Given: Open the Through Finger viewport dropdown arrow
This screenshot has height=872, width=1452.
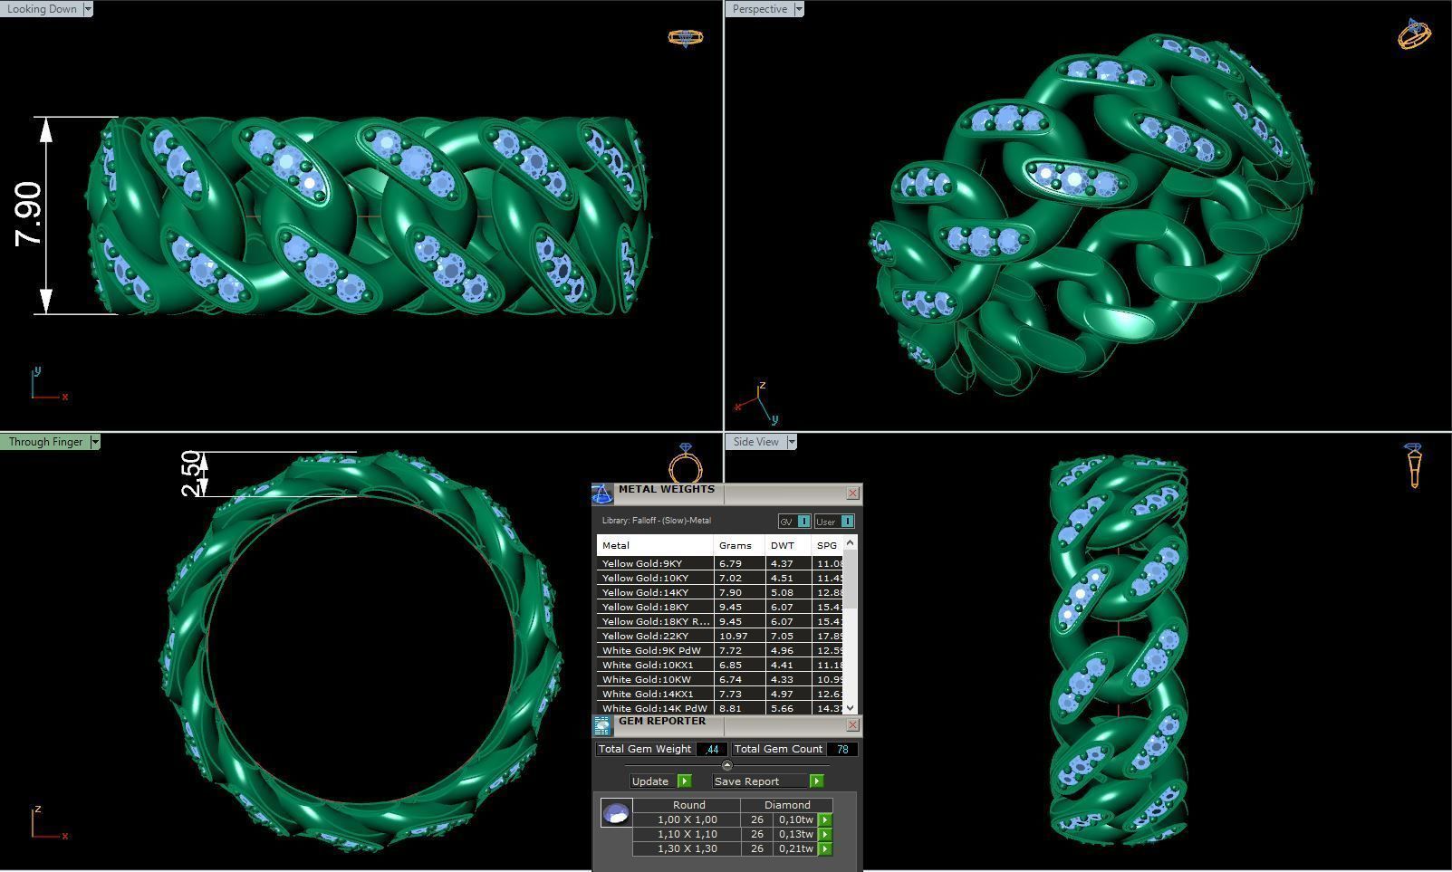Looking at the screenshot, I should [94, 442].
